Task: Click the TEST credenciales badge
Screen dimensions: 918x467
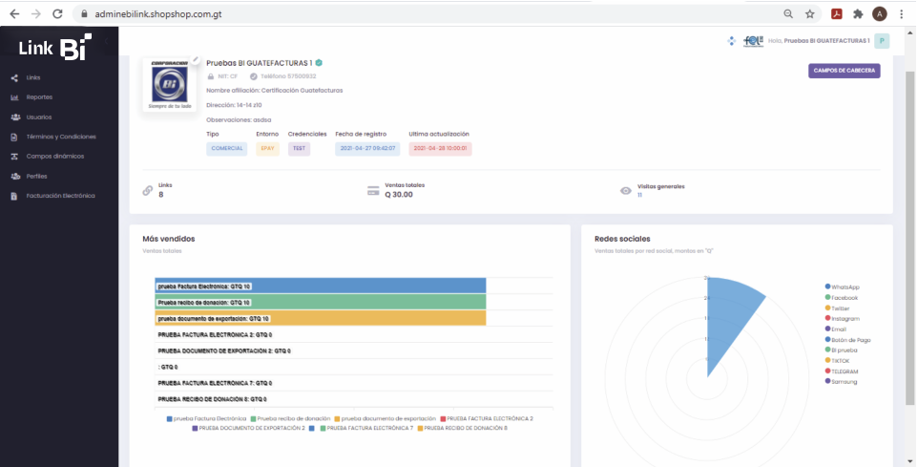Action: point(300,149)
